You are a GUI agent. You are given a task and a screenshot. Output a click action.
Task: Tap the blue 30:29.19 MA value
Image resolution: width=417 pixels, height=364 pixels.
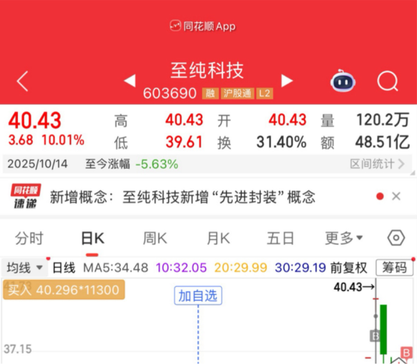(301, 268)
